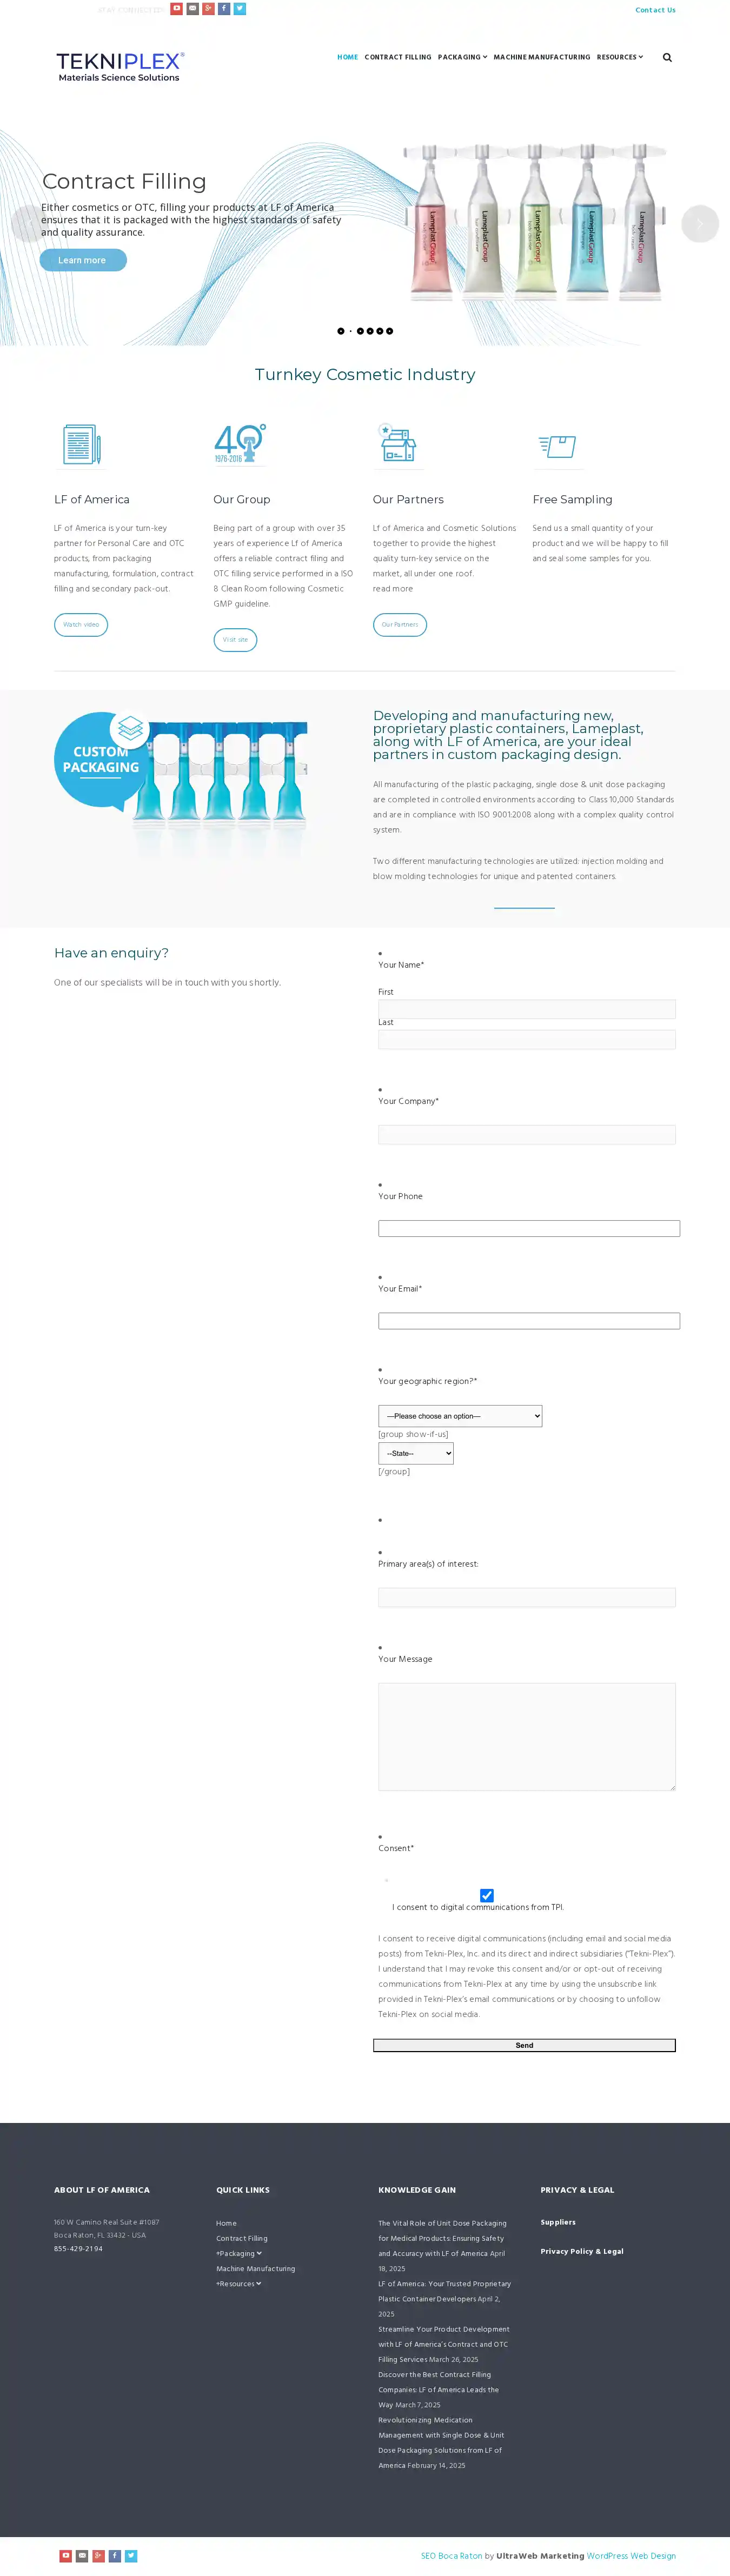Click the Twitter icon in the footer

131,2555
